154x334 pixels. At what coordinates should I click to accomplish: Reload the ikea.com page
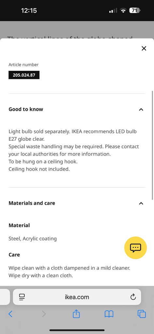pyautogui.click(x=133, y=297)
